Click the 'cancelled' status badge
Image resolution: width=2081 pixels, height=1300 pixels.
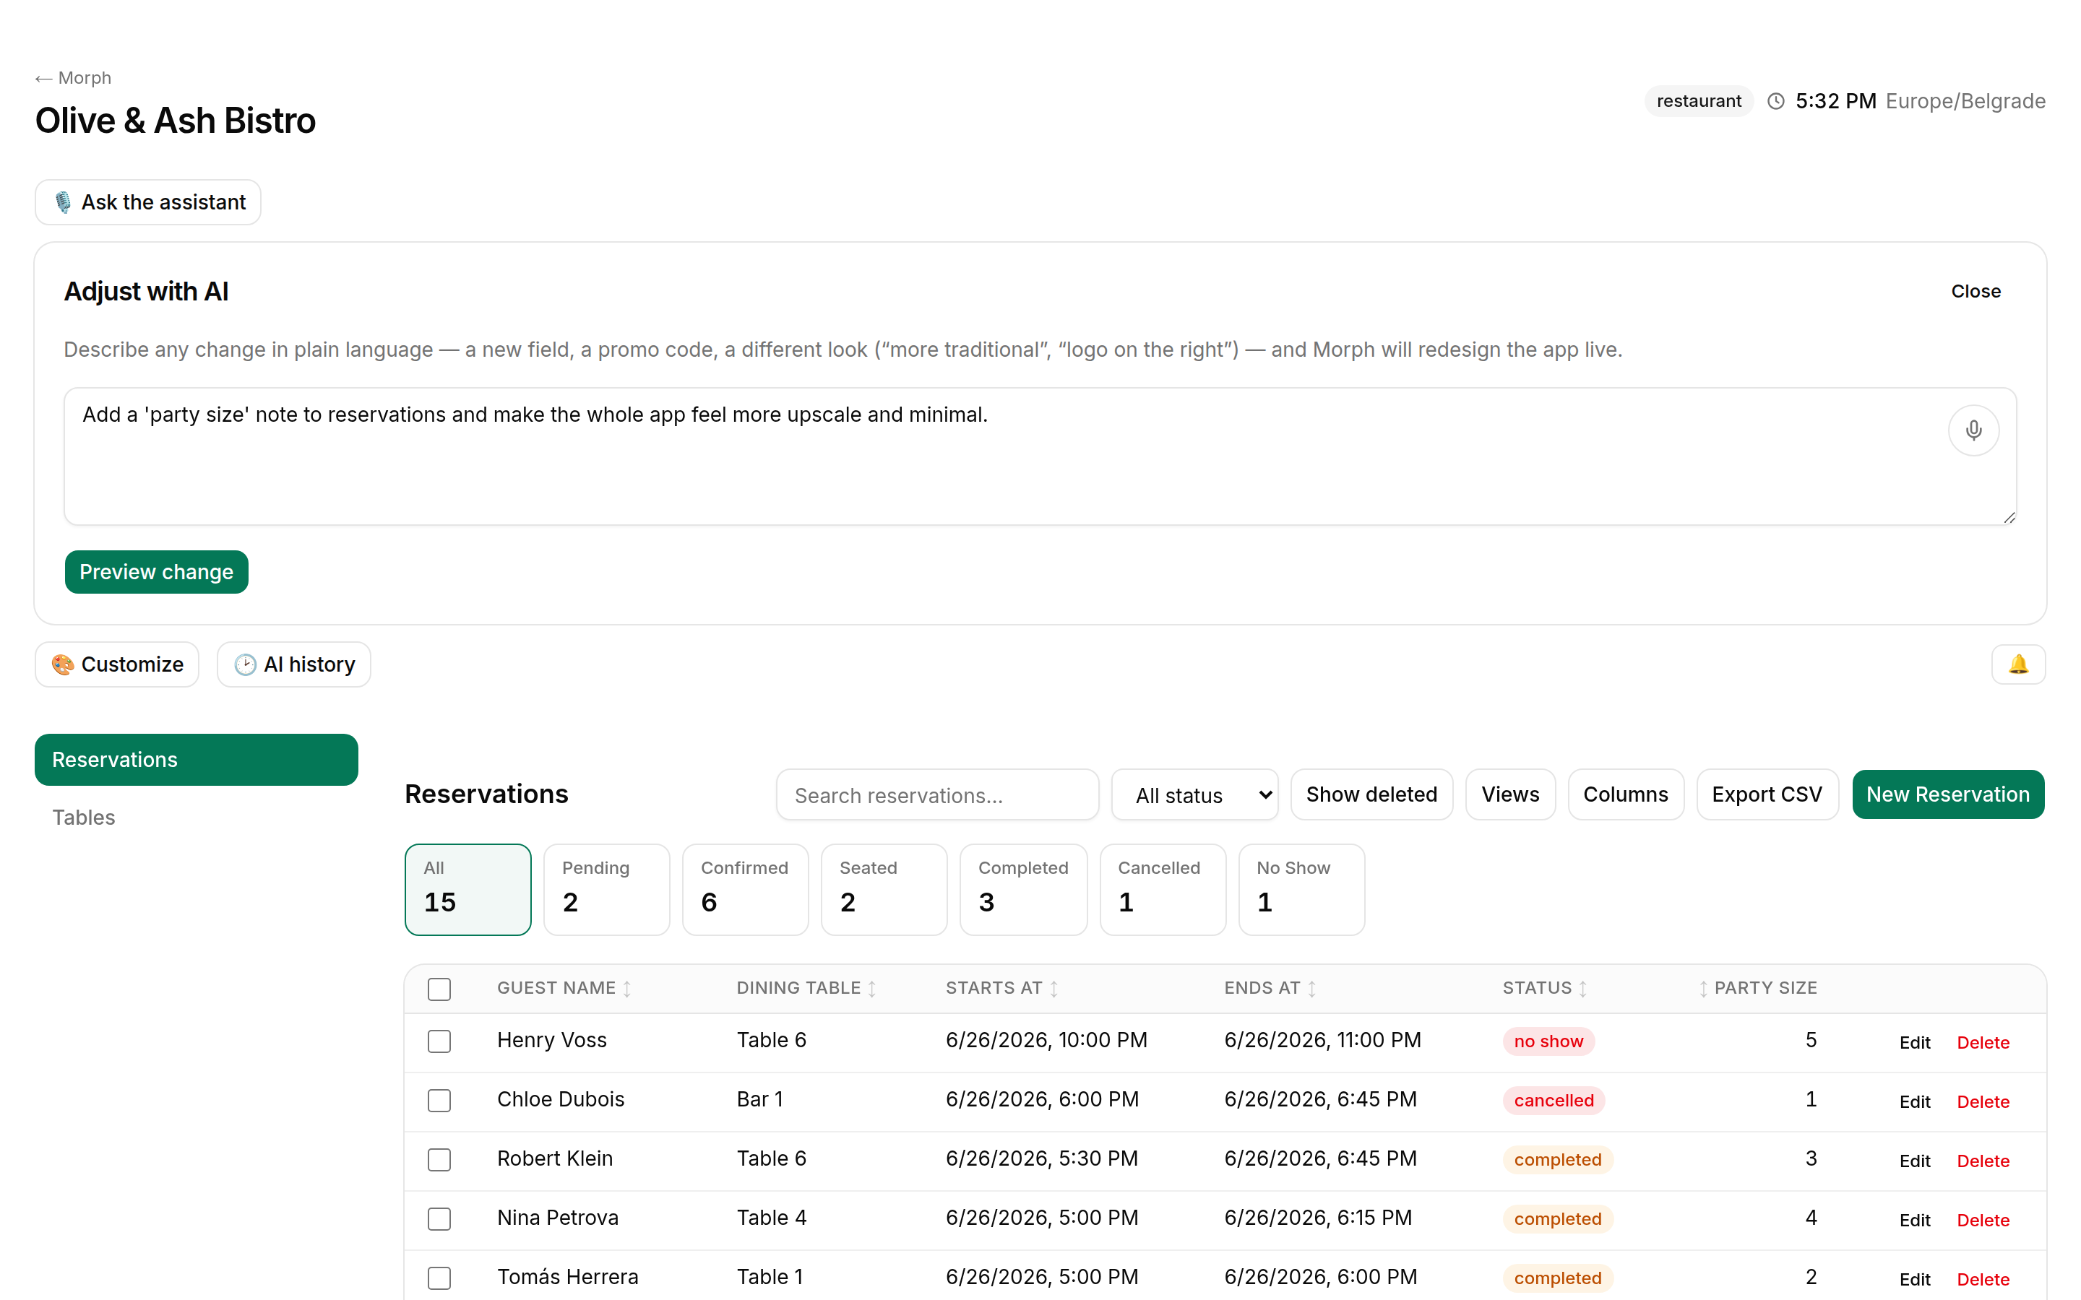pos(1553,1101)
